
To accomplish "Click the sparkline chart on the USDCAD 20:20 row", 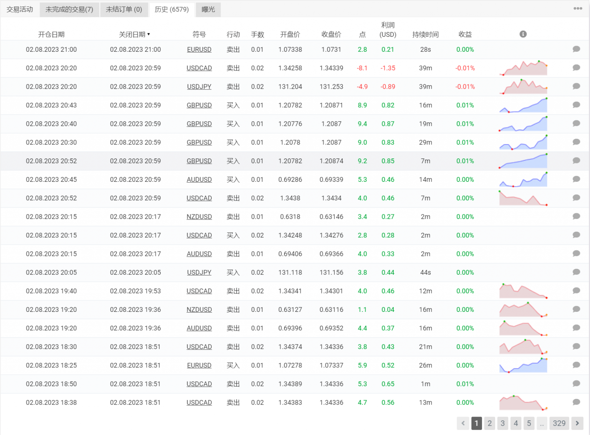I will (x=523, y=68).
